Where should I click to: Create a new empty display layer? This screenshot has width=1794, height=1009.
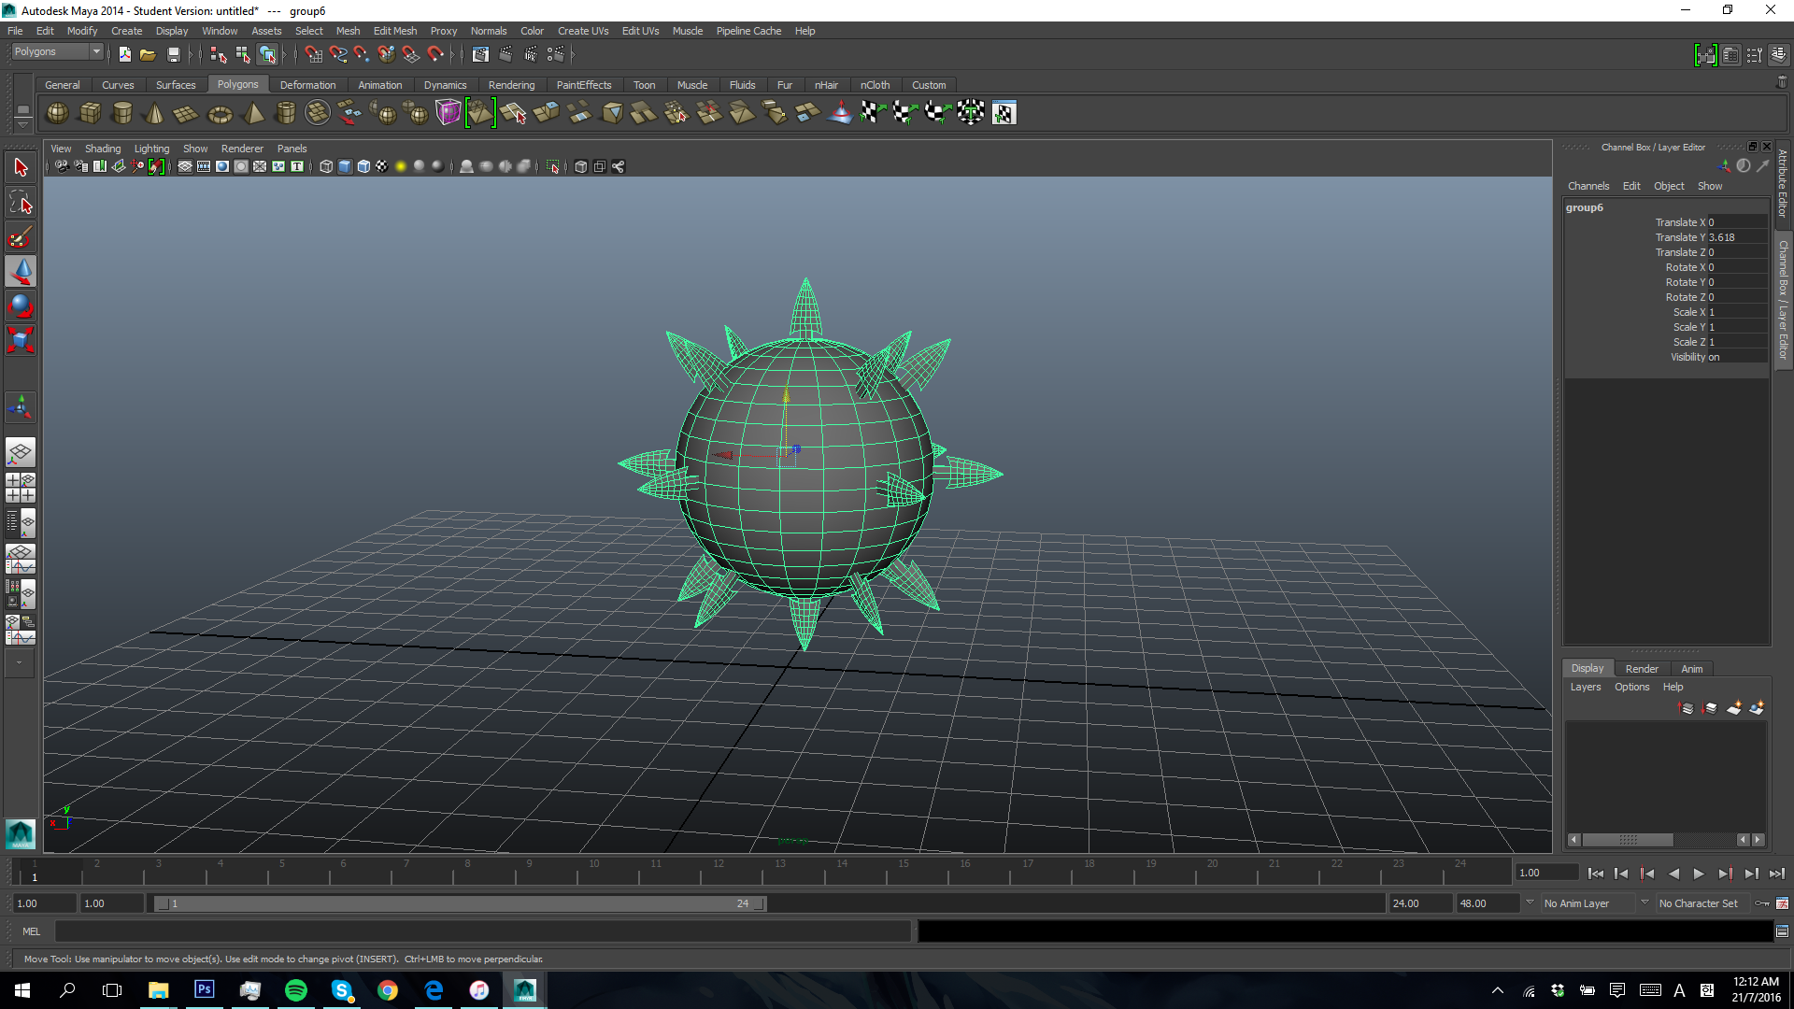click(1734, 708)
